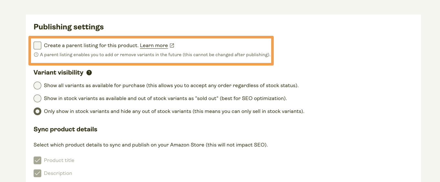Click the 'Create a parent listing' label text

(91, 45)
